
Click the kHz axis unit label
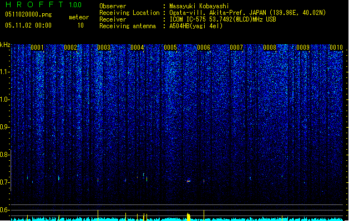5,45
